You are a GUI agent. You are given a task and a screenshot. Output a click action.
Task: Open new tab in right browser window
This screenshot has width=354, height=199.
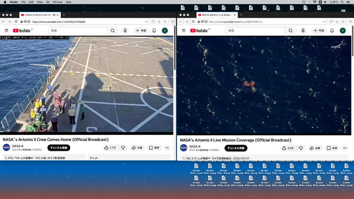(241, 15)
